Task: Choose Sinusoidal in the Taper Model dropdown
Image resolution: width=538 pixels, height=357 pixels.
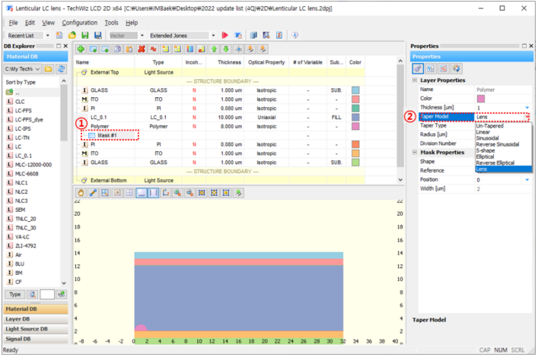Action: (487, 138)
